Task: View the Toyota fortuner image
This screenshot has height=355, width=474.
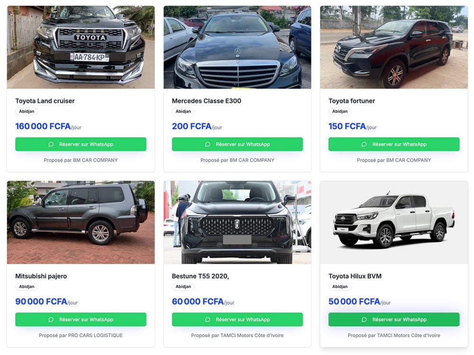Action: (x=394, y=47)
